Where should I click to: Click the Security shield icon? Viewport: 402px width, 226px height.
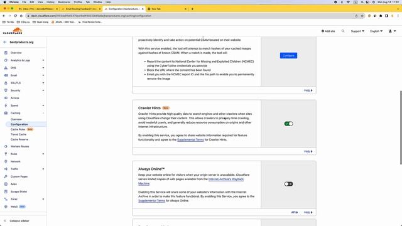(6, 90)
